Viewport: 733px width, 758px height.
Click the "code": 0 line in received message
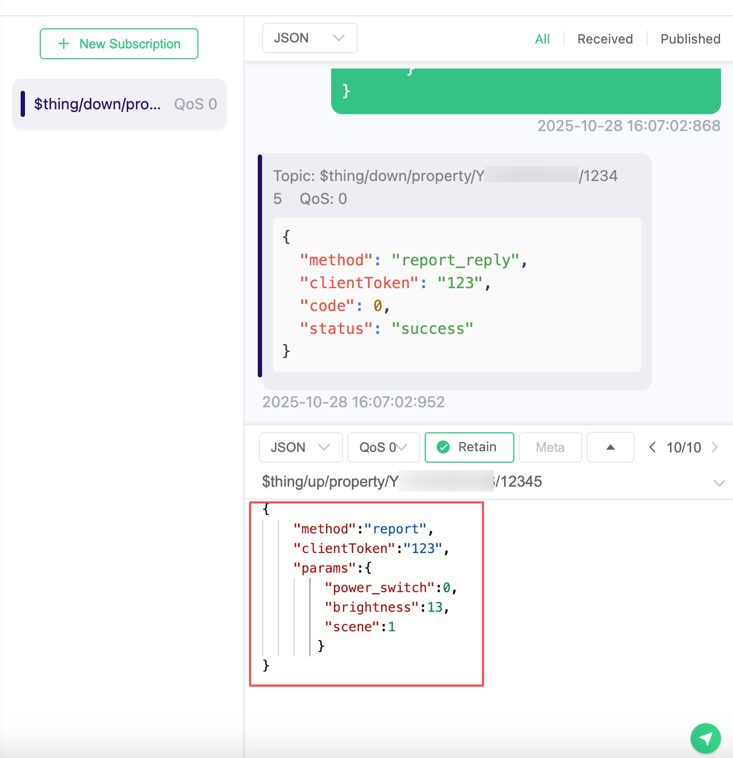tap(345, 306)
